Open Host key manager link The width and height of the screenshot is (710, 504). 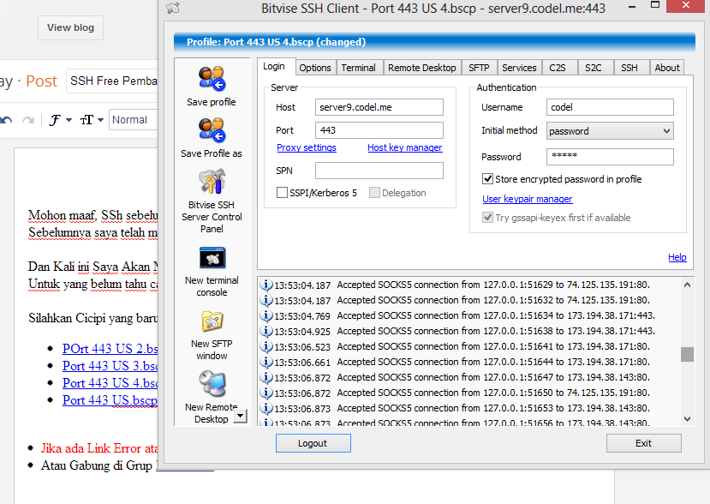[405, 147]
